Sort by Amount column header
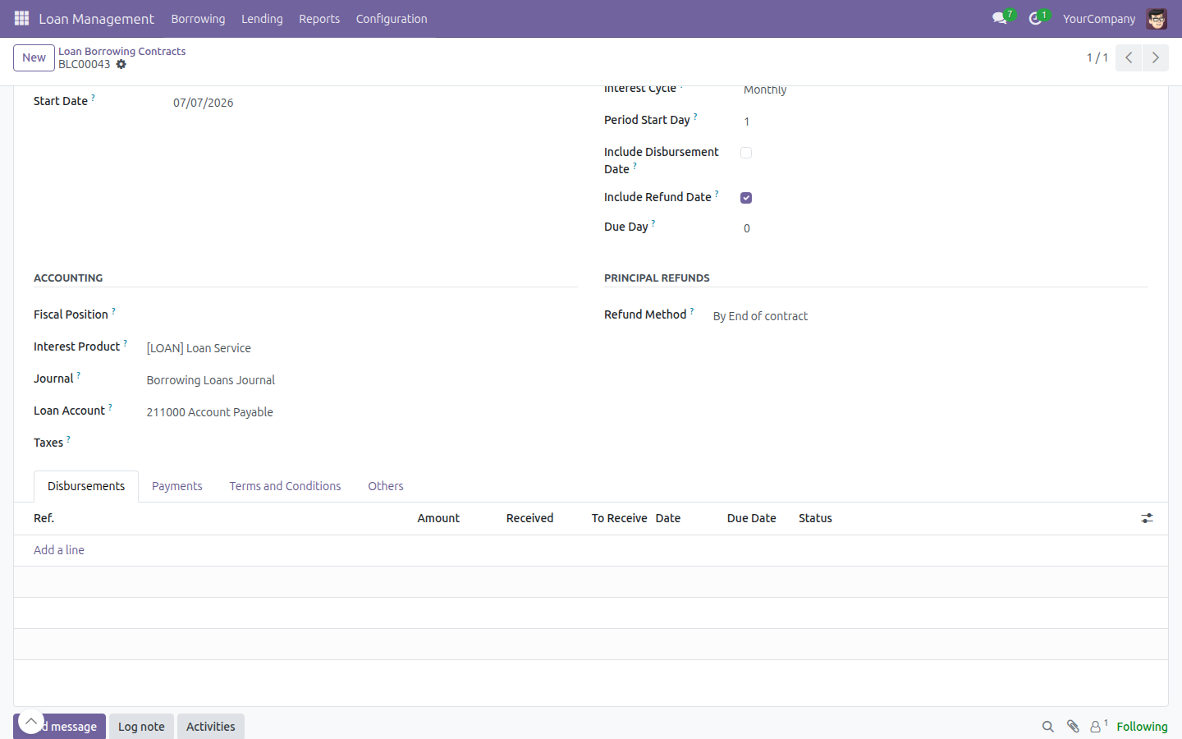This screenshot has height=739, width=1182. 438,518
